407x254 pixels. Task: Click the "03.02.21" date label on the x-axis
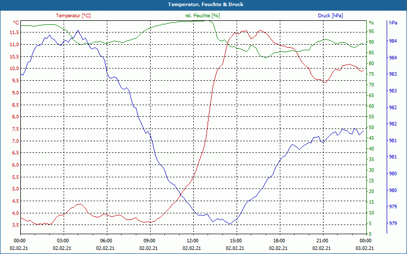point(365,248)
